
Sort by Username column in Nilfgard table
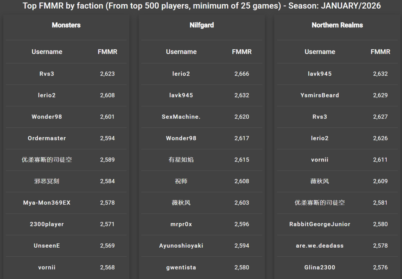point(181,52)
